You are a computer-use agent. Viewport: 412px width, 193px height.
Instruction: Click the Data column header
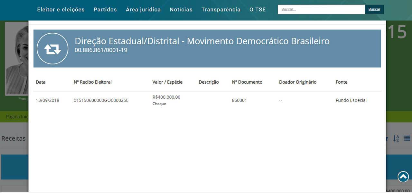click(x=41, y=82)
